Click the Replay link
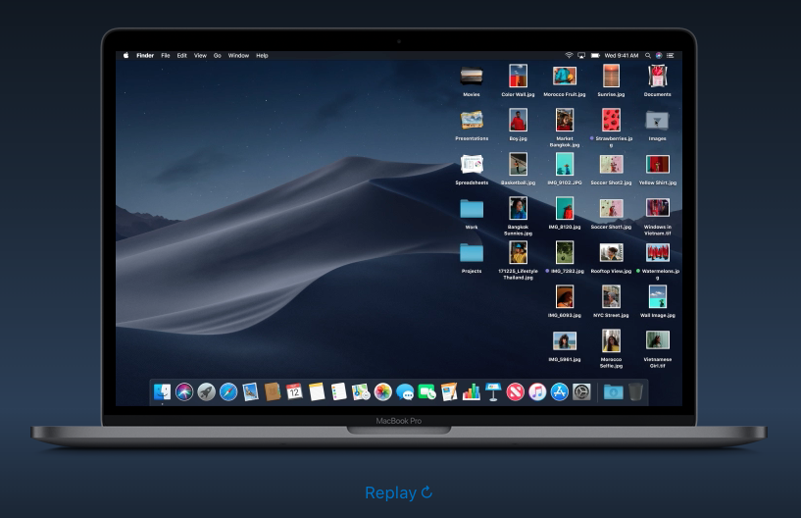801x518 pixels. (398, 492)
